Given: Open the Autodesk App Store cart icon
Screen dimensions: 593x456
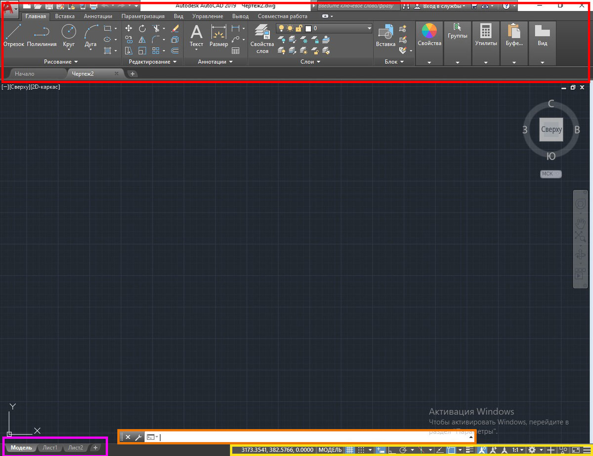Looking at the screenshot, I should click(x=475, y=6).
